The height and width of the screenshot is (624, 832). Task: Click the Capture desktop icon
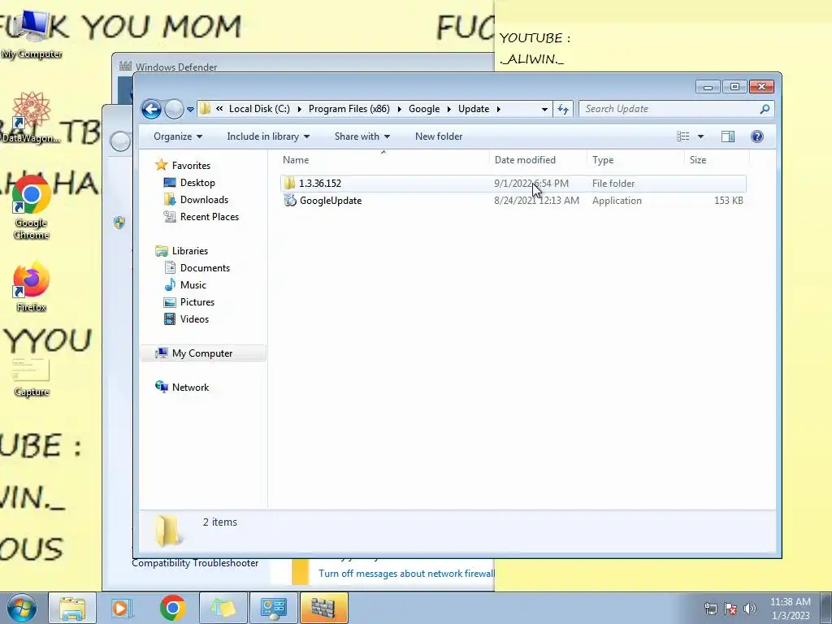32,378
